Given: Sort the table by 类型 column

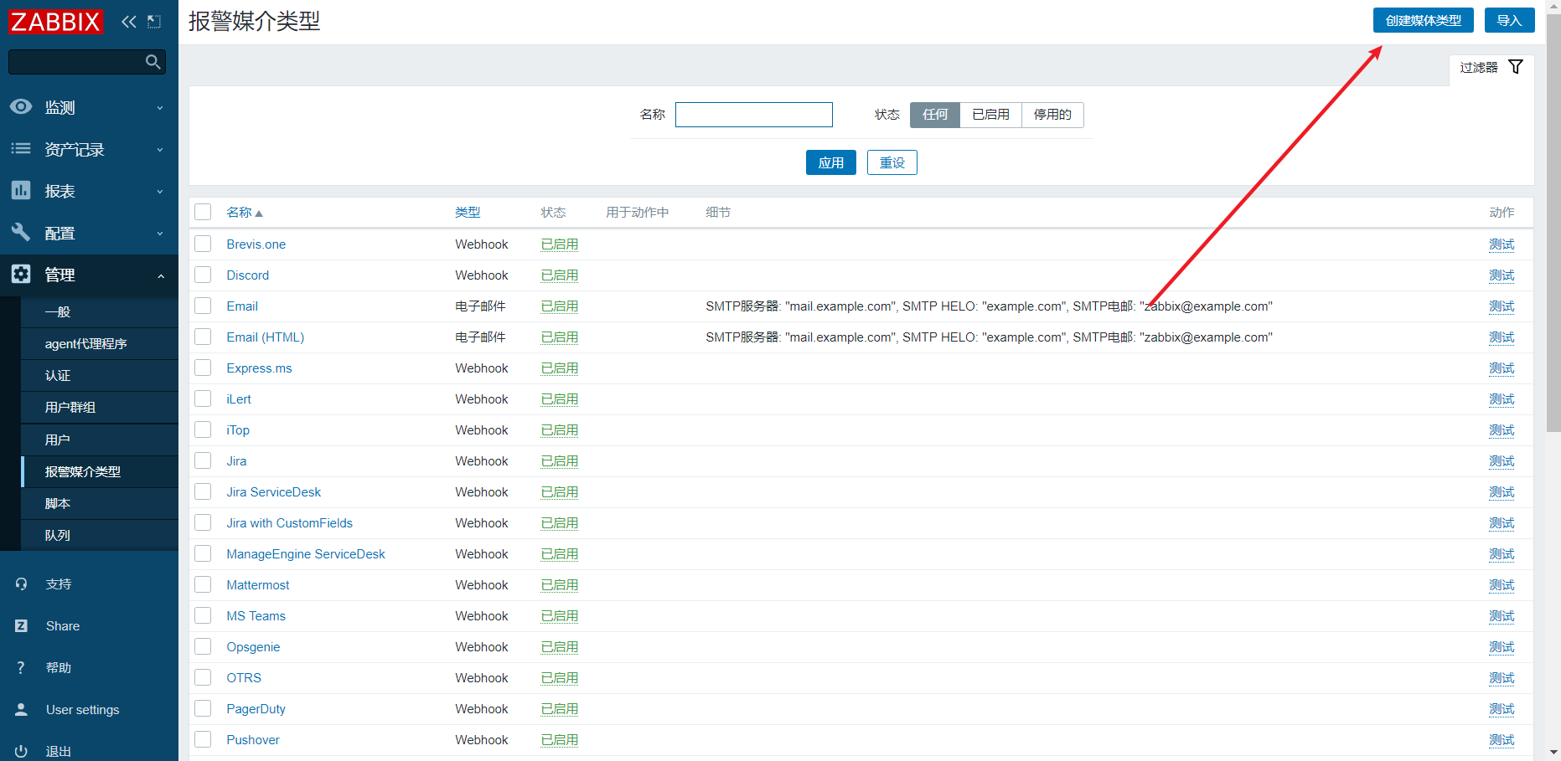Looking at the screenshot, I should pyautogui.click(x=468, y=213).
